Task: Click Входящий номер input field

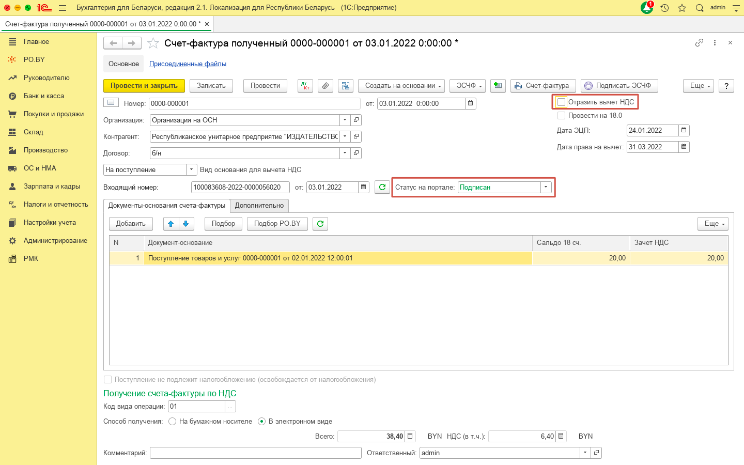Action: (240, 187)
